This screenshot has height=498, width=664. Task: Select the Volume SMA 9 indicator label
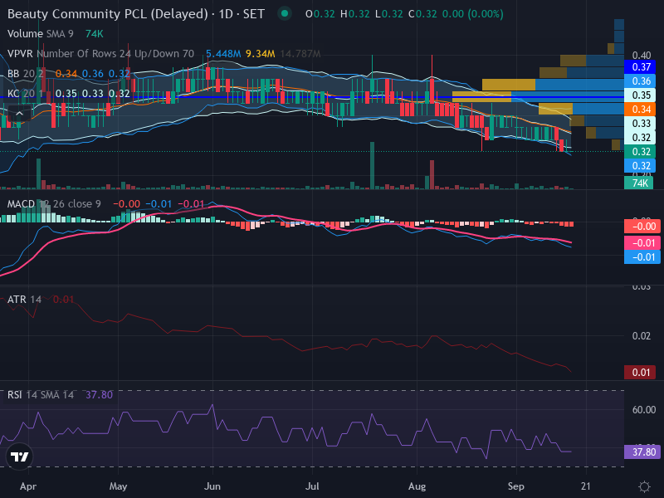coord(40,34)
